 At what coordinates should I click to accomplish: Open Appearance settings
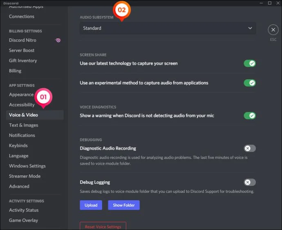coord(21,95)
